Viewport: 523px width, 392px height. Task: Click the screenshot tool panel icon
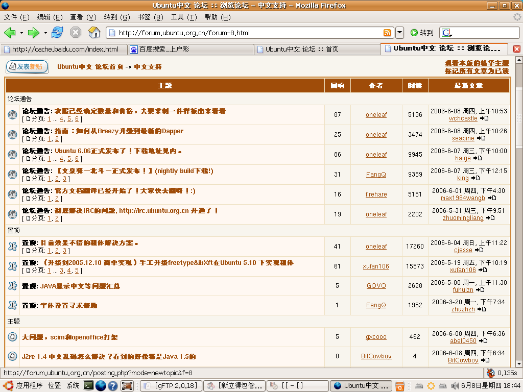pyautogui.click(x=127, y=386)
